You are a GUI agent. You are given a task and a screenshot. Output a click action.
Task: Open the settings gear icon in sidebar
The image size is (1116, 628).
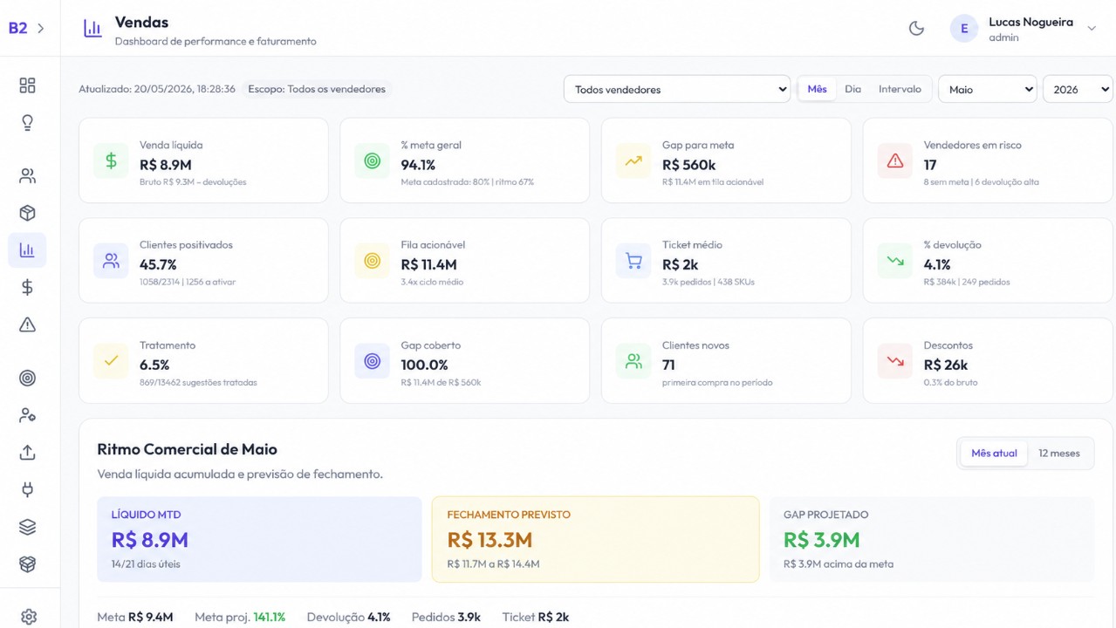[28, 617]
